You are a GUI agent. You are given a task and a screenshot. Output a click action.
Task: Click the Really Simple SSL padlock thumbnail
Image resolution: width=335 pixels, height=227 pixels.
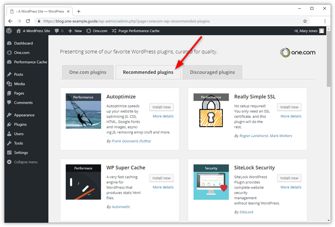(x=211, y=111)
